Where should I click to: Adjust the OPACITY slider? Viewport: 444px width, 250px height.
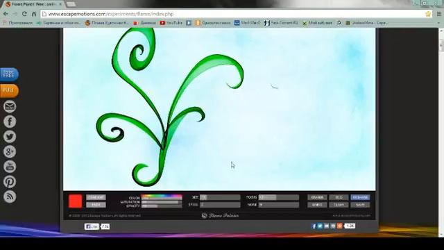pos(162,206)
